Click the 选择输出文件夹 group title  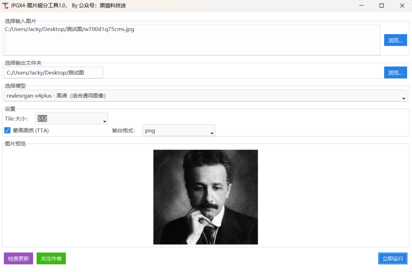(23, 63)
